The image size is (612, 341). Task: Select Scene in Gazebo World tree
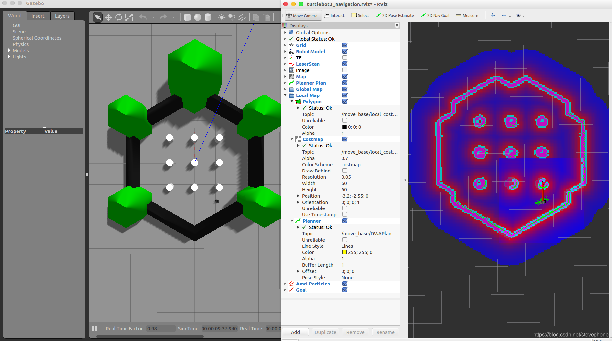click(x=19, y=32)
